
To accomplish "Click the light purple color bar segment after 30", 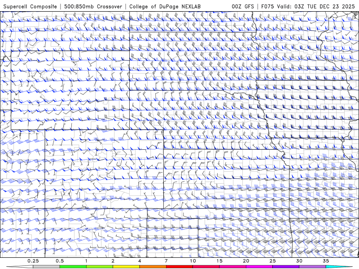I will (x=312, y=267).
